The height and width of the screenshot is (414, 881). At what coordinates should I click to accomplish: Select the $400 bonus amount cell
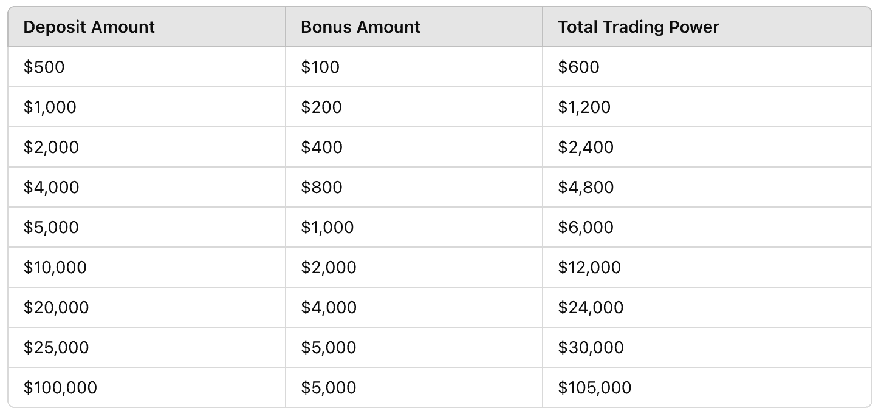tap(321, 147)
